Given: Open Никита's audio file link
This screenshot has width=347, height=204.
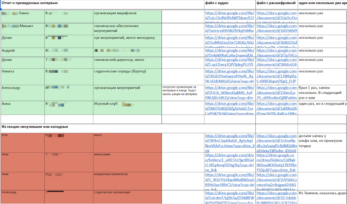Looking at the screenshot, I should pyautogui.click(x=230, y=76).
